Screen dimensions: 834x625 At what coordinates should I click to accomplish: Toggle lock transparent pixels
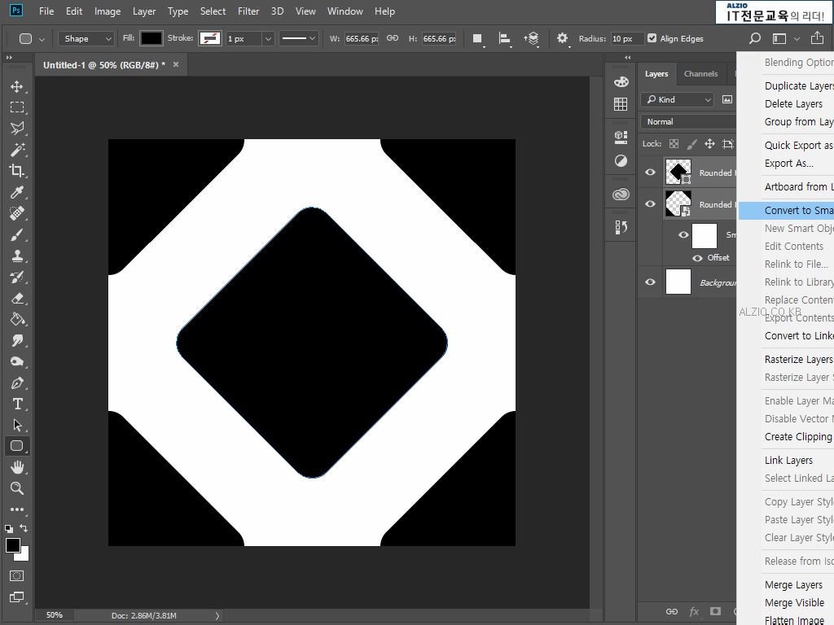pos(674,143)
